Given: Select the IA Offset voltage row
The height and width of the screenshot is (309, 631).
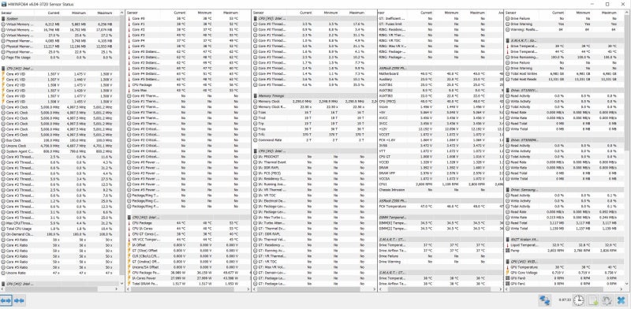Looking at the screenshot, I should coord(189,245).
